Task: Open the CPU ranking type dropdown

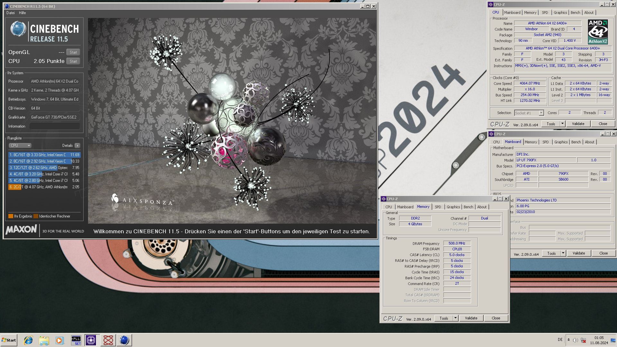Action: point(20,146)
